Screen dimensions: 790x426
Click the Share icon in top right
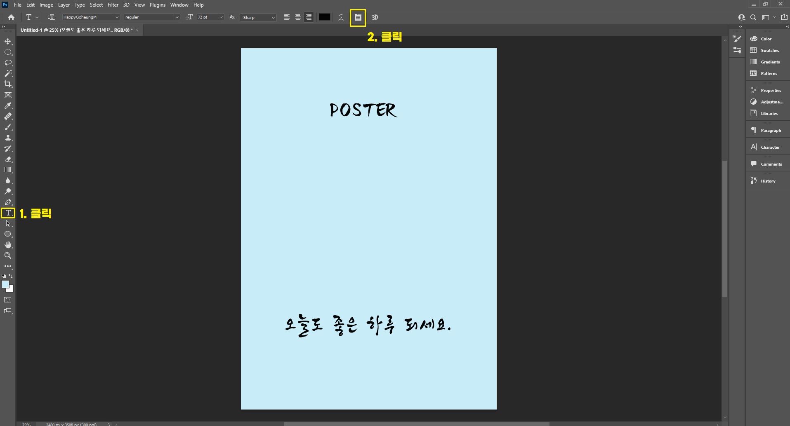tap(784, 17)
